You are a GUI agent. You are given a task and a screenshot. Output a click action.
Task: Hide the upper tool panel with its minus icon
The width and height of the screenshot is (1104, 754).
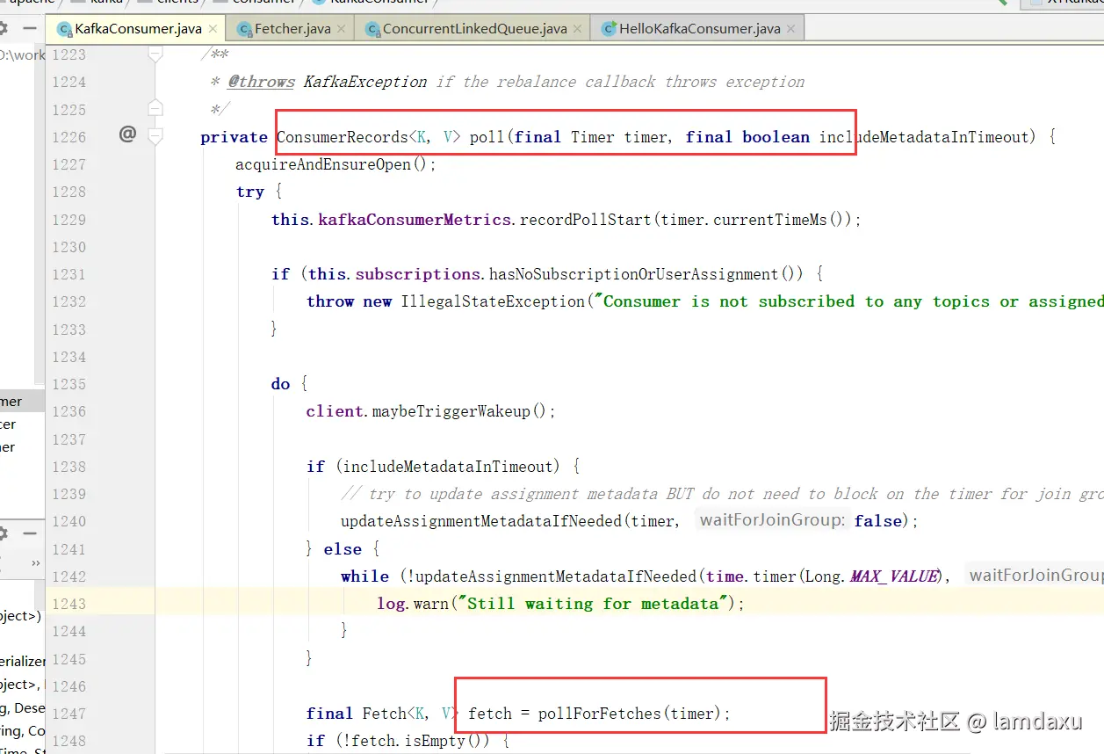(30, 28)
